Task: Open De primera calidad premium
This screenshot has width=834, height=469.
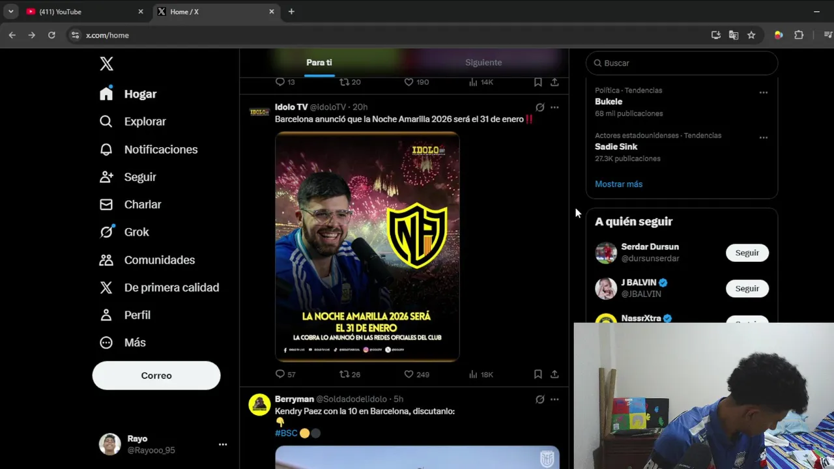Action: 159,287
